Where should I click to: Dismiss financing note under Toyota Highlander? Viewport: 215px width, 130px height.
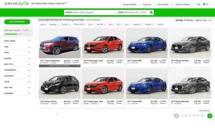[x=78, y=66]
